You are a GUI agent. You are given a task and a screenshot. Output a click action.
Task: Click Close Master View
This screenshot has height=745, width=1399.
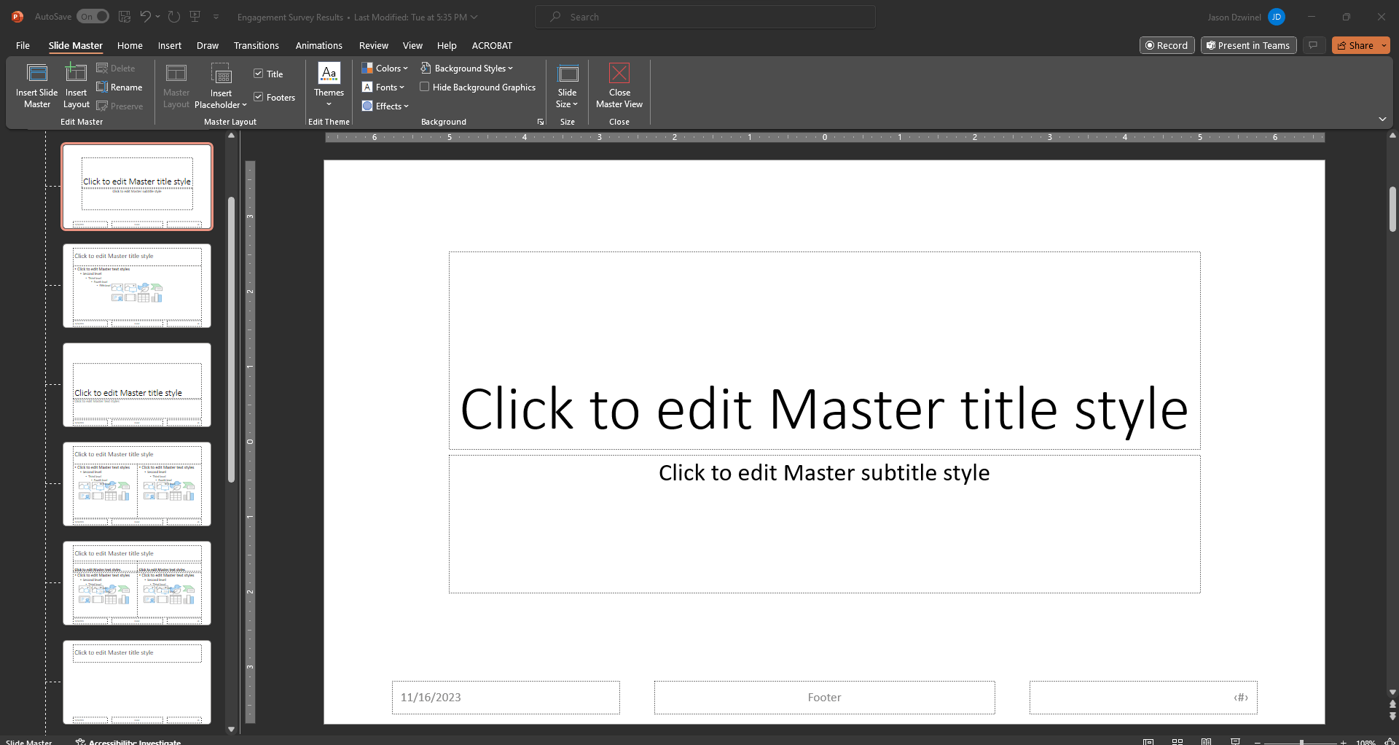click(619, 85)
